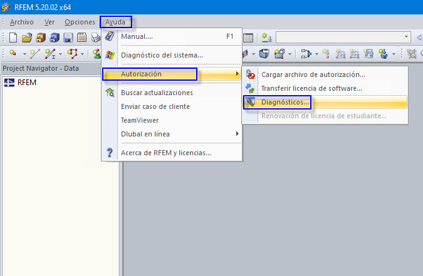Choose Cargar archivo de autorización...
Image resolution: width=423 pixels, height=276 pixels.
coord(325,74)
